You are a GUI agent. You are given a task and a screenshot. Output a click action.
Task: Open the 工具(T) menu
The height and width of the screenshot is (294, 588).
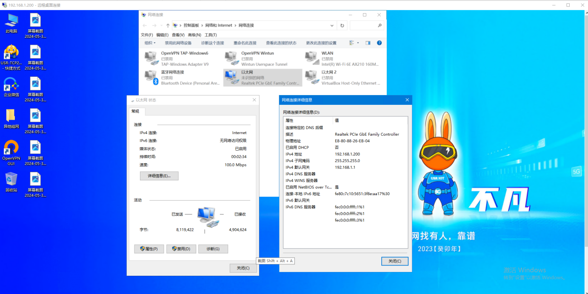coord(211,35)
